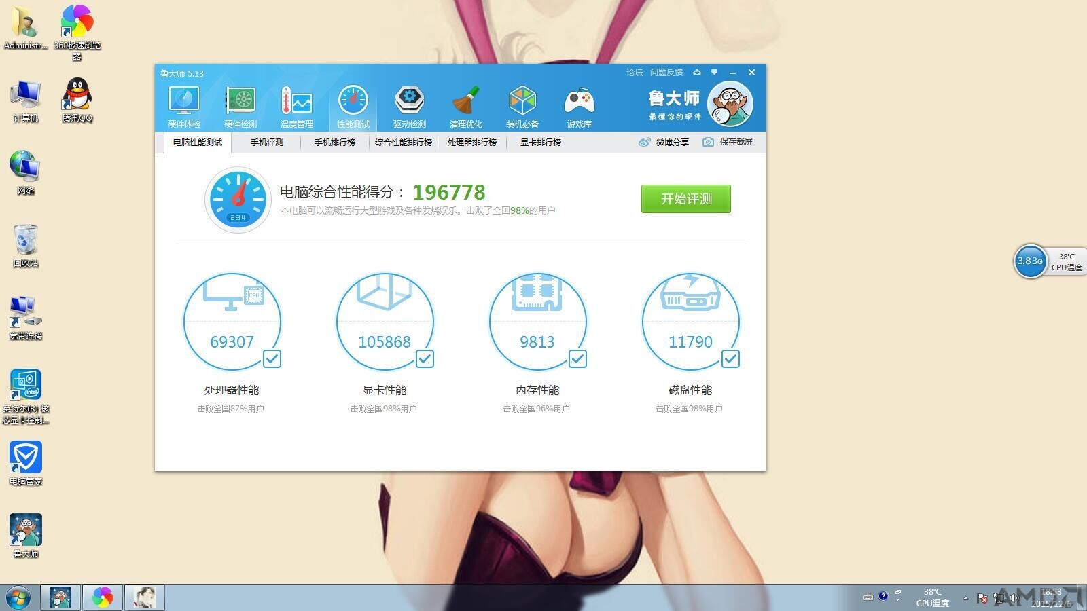Open the 论坛 forum link
The image size is (1087, 611).
point(635,73)
